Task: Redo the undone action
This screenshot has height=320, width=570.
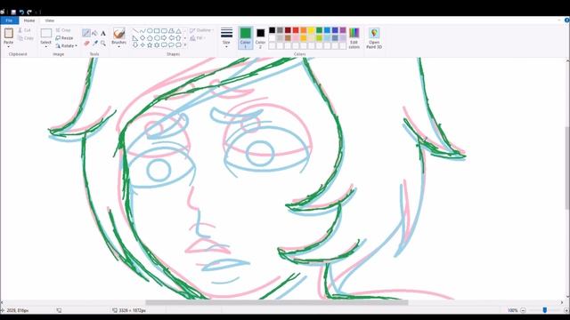Action: tap(29, 12)
